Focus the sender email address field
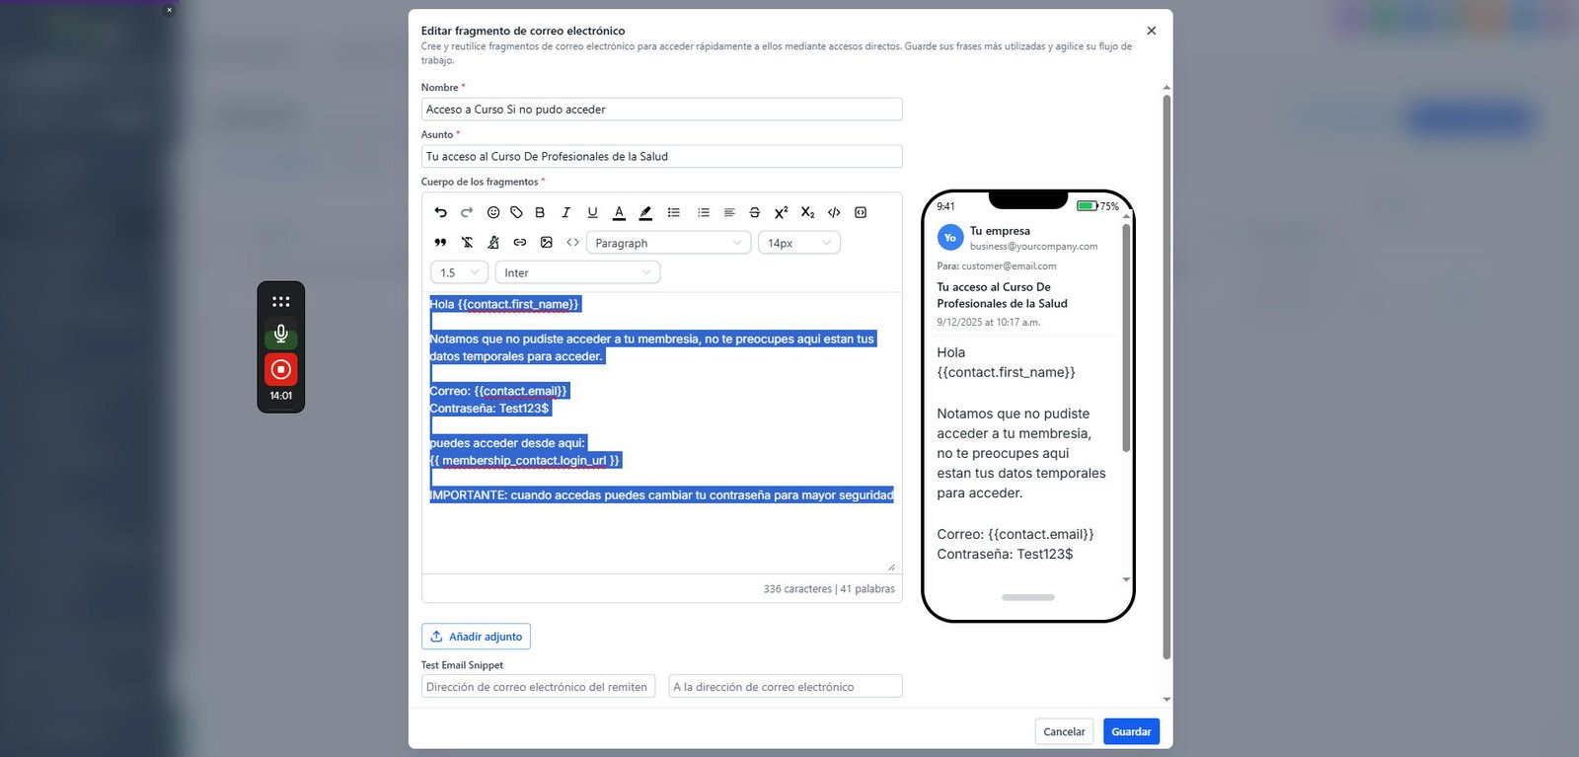 pyautogui.click(x=538, y=687)
